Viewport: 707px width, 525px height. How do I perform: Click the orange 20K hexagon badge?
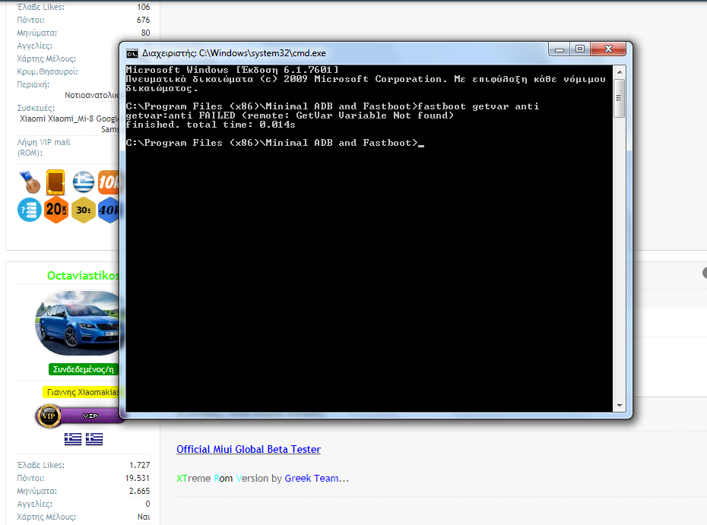[56, 210]
